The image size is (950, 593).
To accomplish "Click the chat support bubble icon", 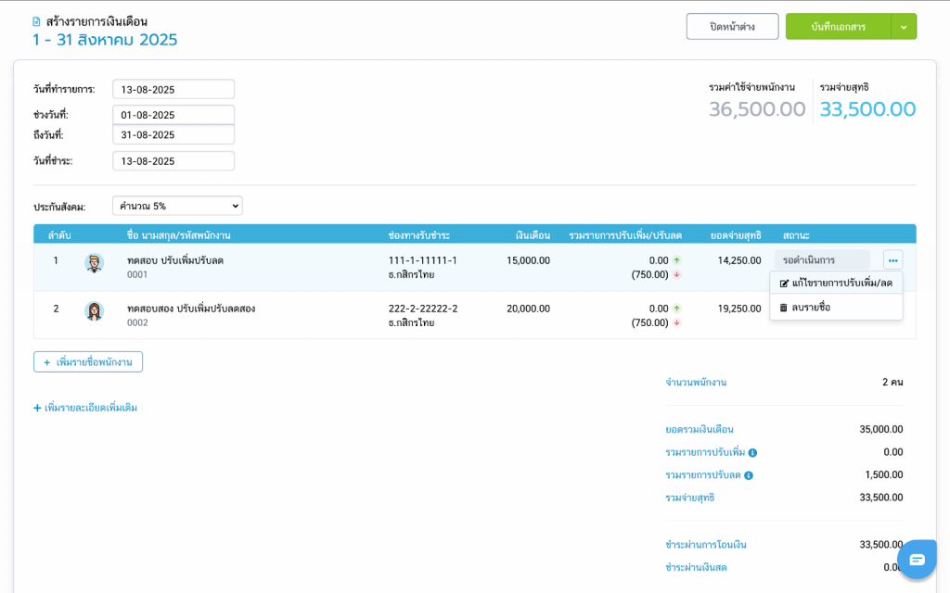I will tap(917, 559).
